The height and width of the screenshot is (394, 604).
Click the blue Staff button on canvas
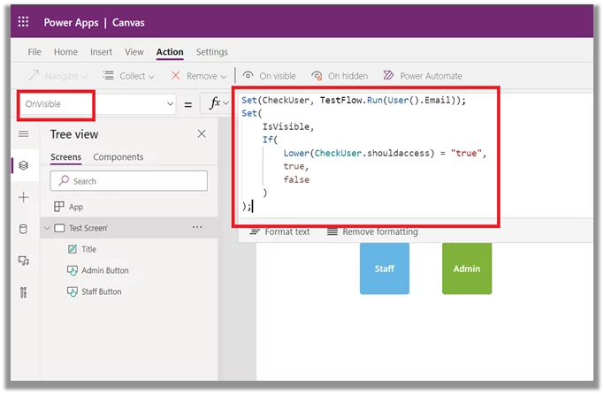[385, 269]
